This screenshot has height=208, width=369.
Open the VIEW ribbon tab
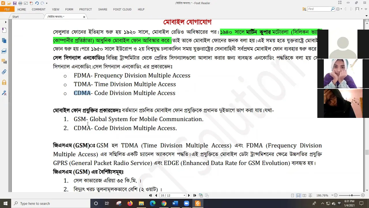click(x=56, y=9)
